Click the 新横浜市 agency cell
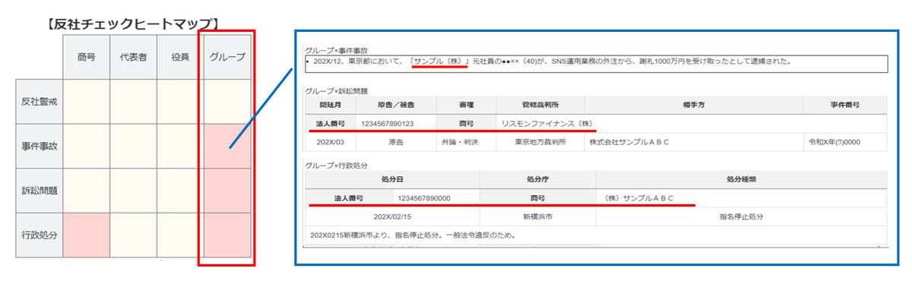 [538, 216]
